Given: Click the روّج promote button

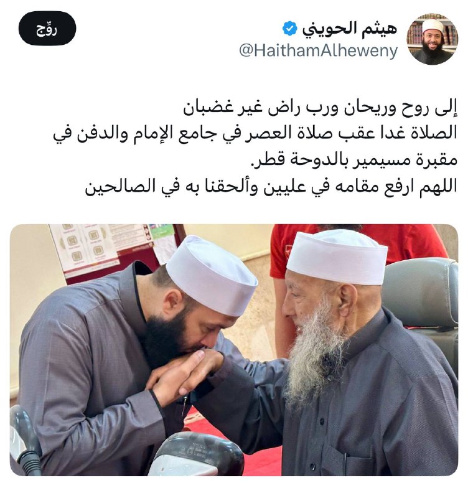Looking at the screenshot, I should pos(47,28).
